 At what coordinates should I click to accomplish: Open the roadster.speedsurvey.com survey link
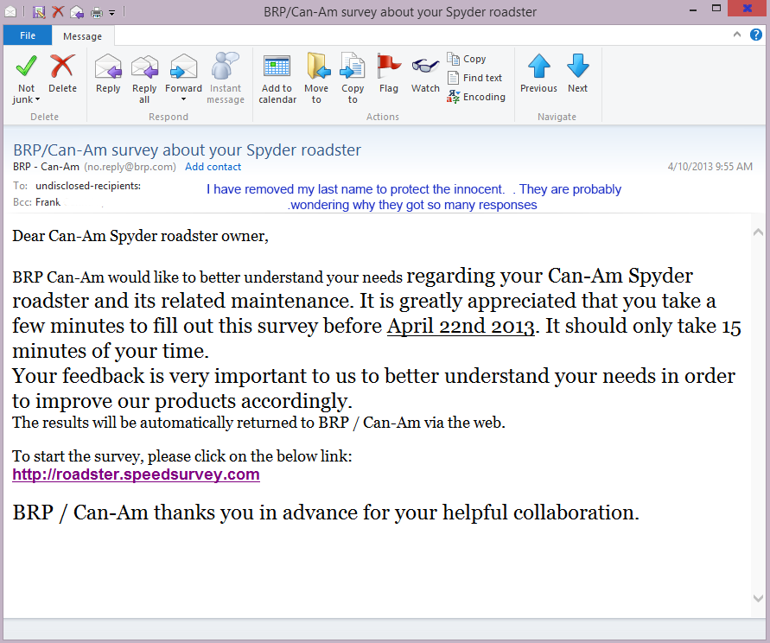pyautogui.click(x=136, y=474)
